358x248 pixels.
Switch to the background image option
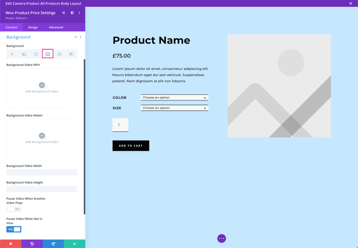point(36,54)
